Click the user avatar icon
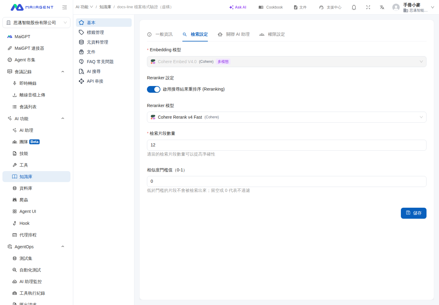 click(396, 7)
